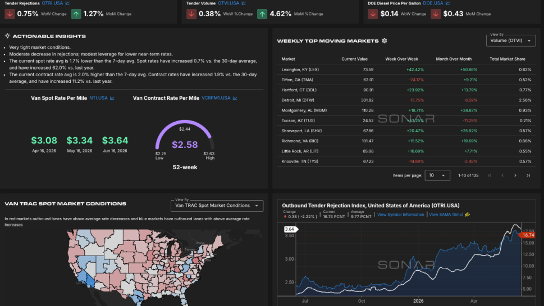Jump to first page of markets table
This screenshot has height=306, width=544.
coord(490,175)
